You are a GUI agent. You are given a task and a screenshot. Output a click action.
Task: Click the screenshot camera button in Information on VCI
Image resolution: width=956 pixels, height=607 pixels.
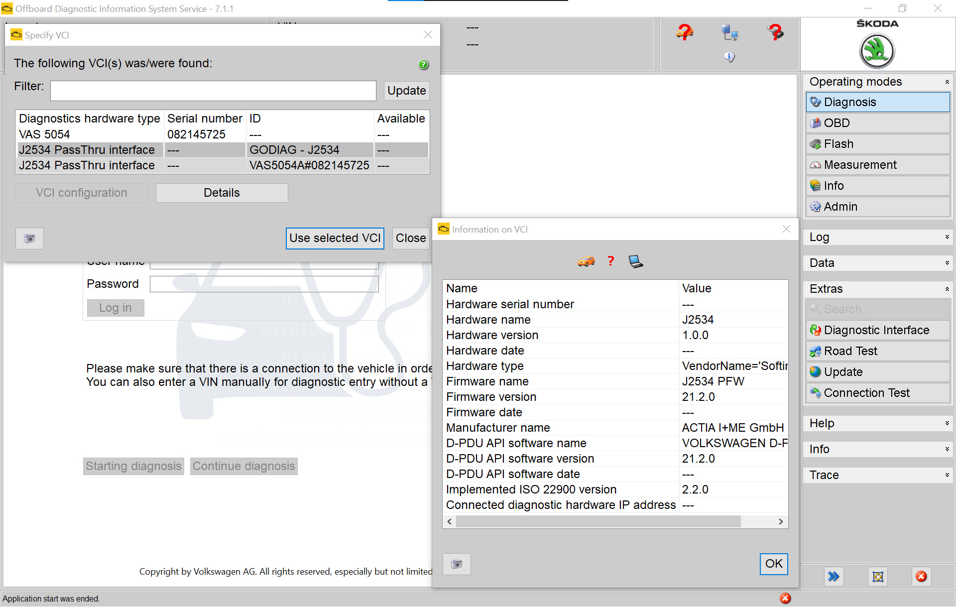pos(457,564)
